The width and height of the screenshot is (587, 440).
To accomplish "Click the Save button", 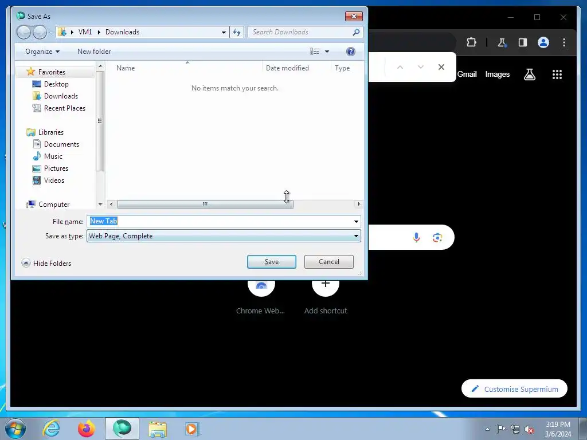I will coord(271,262).
